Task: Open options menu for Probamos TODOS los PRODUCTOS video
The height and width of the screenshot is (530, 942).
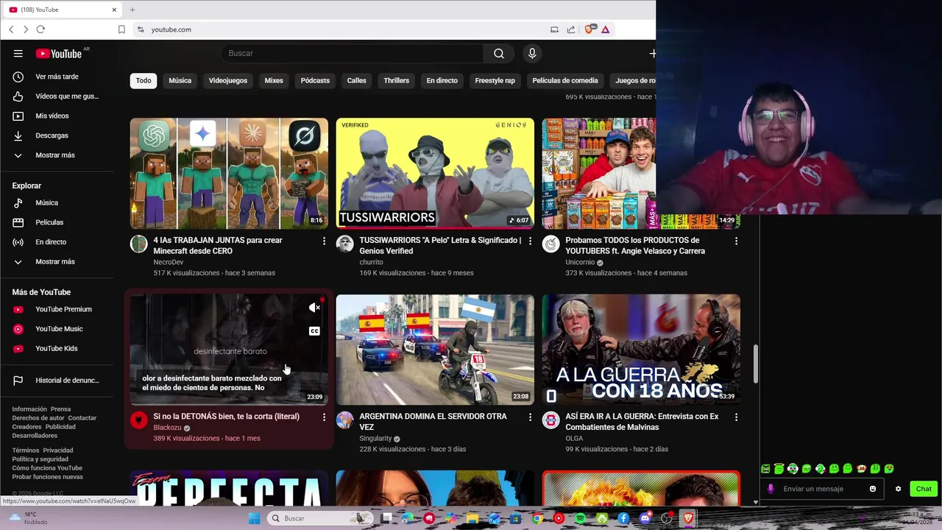Action: click(x=736, y=241)
